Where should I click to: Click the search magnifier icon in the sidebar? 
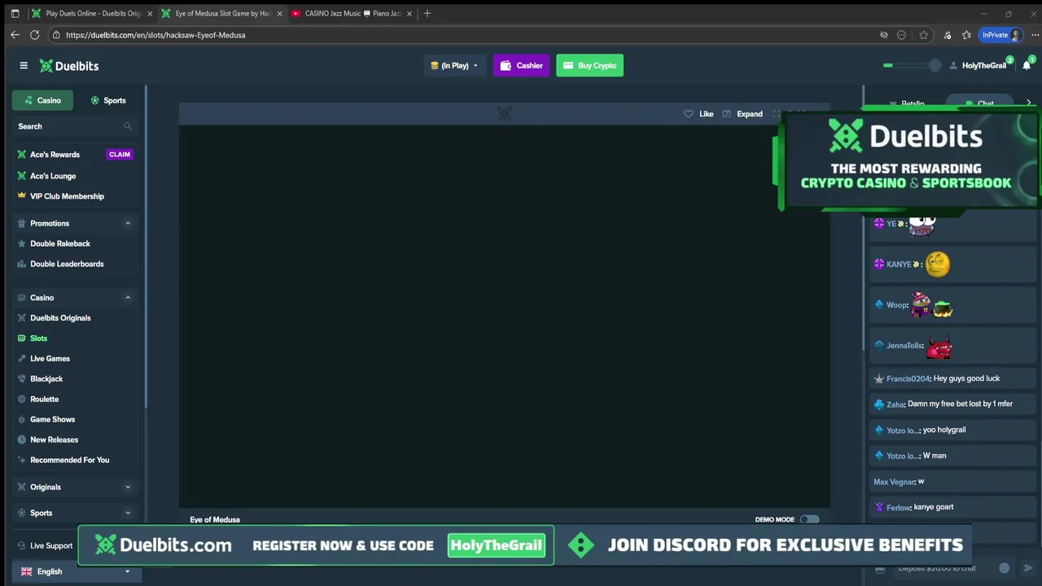click(x=127, y=126)
